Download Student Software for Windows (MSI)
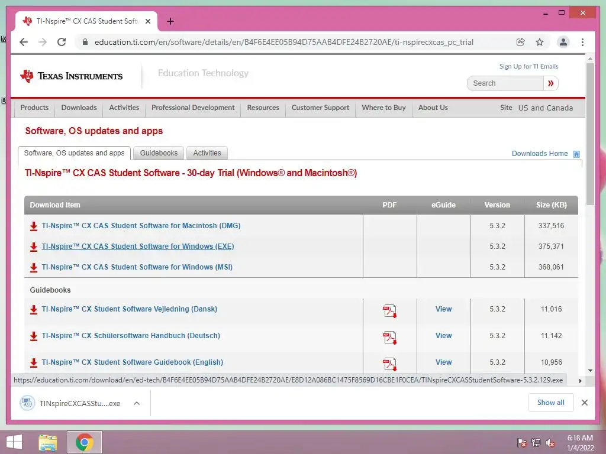This screenshot has width=606, height=454. click(137, 267)
